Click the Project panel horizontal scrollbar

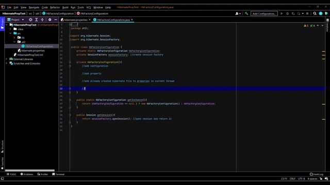(x=30, y=171)
